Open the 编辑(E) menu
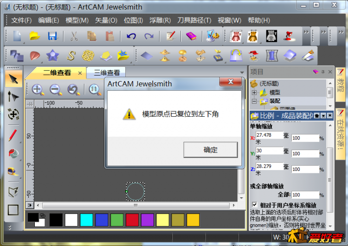Viewport: 348px width, 246px height. pyautogui.click(x=48, y=20)
